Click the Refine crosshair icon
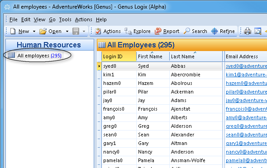This screenshot has width=267, height=168. (215, 31)
